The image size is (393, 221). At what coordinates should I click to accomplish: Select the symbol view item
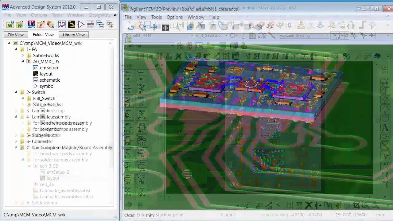[x=47, y=86]
